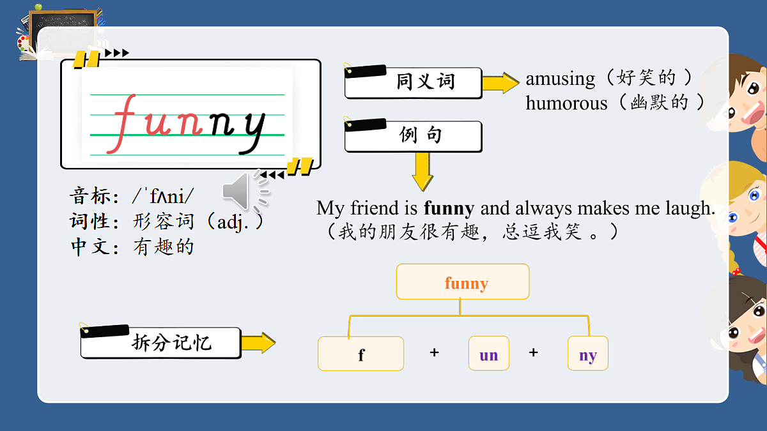Image resolution: width=767 pixels, height=431 pixels.
Task: Select the 例句 label box
Action: click(413, 135)
